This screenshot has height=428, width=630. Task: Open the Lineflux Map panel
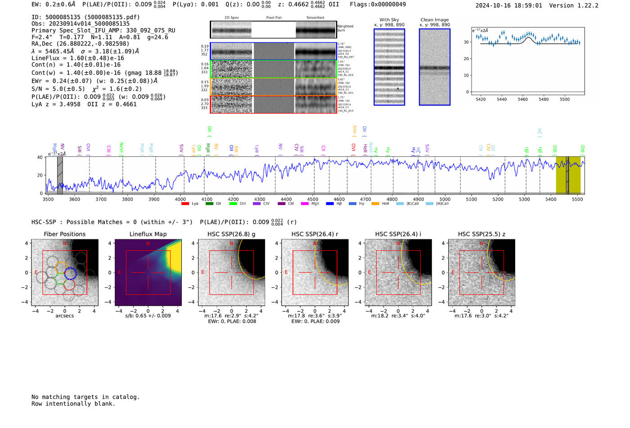tap(148, 273)
